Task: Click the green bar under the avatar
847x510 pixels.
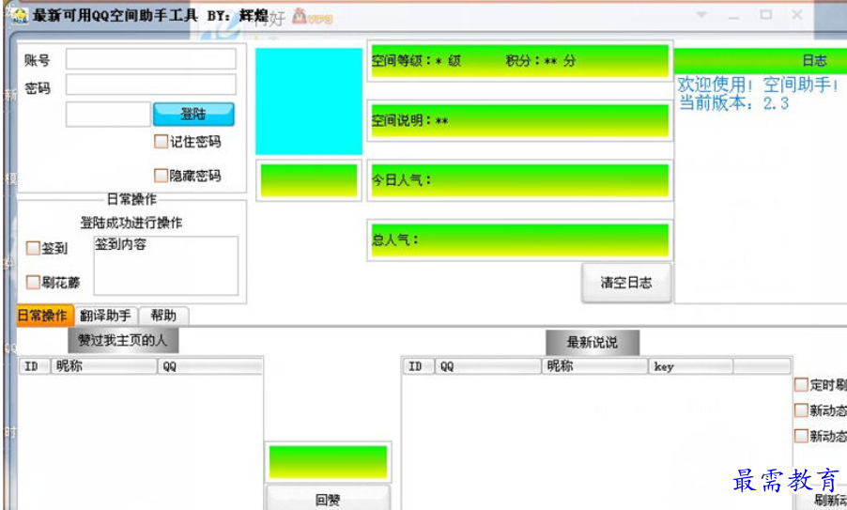Action: coord(308,180)
